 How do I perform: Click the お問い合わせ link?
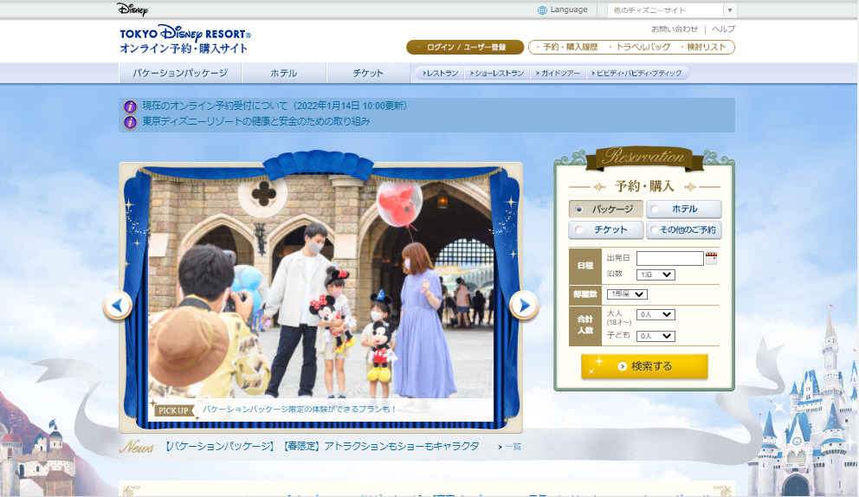coord(675,29)
